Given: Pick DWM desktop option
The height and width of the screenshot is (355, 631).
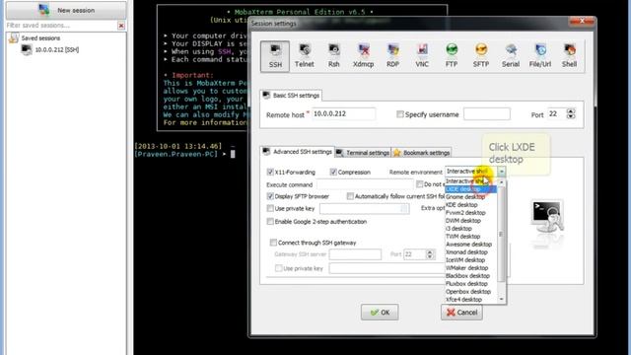Looking at the screenshot, I should [x=471, y=221].
